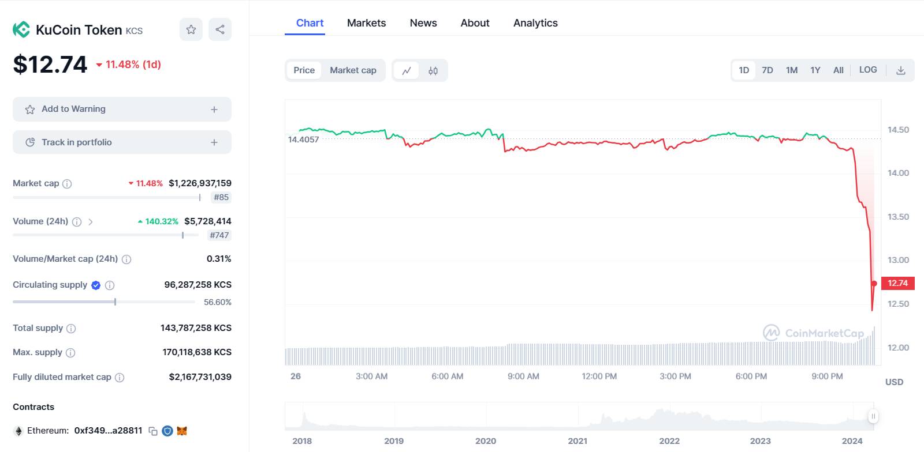924x452 pixels.
Task: Download chart data icon
Action: coord(901,70)
